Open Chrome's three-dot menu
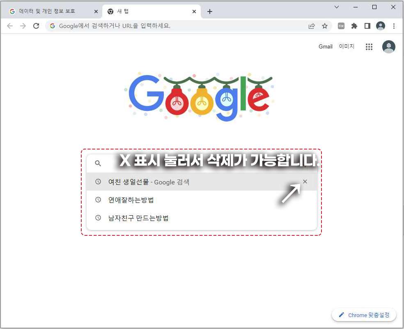 coord(394,26)
